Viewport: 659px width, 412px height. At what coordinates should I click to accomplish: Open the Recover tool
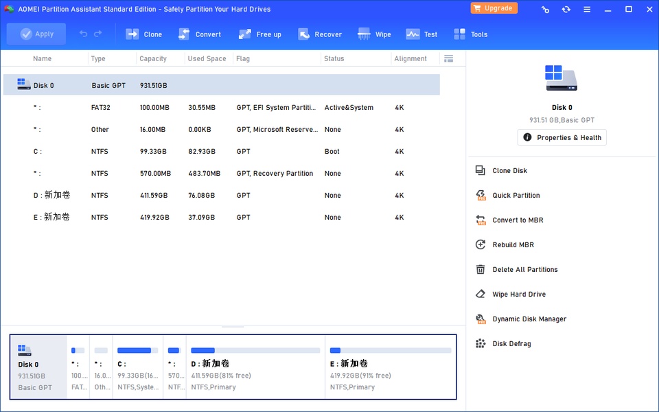(304, 34)
